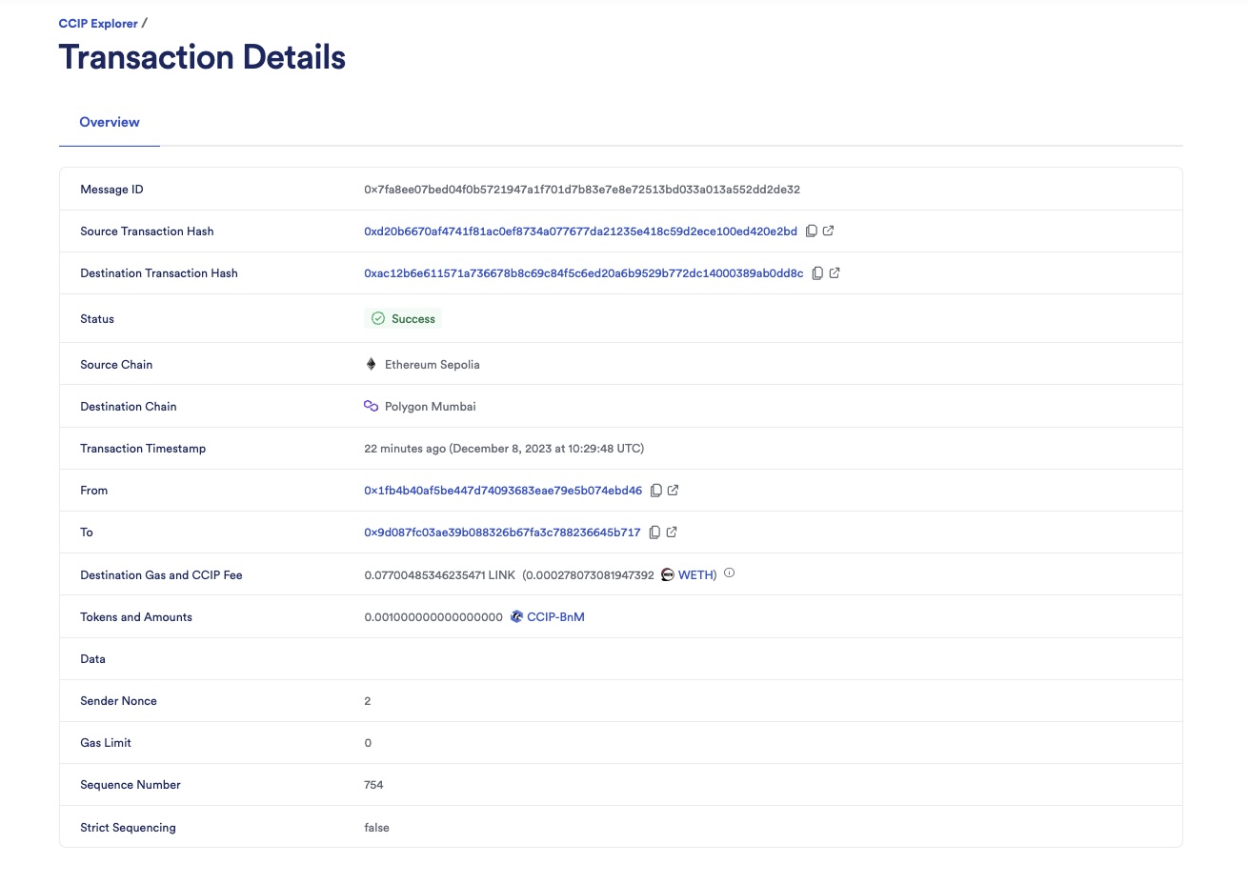The image size is (1248, 884).
Task: Click the Strict Sequencing label
Action: 128,828
